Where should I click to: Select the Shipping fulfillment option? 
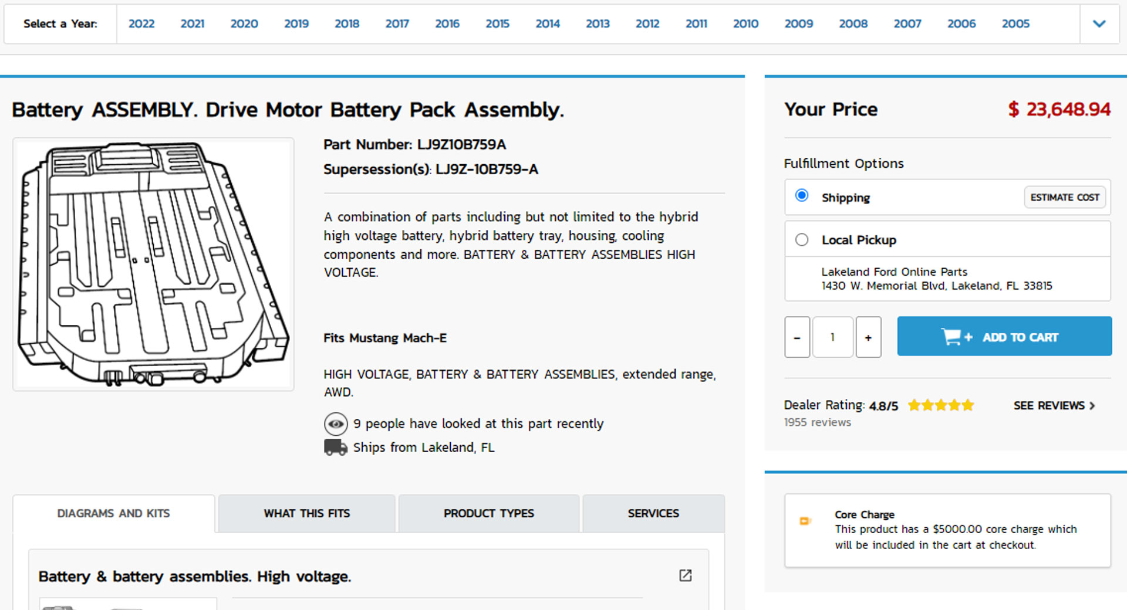coord(801,195)
